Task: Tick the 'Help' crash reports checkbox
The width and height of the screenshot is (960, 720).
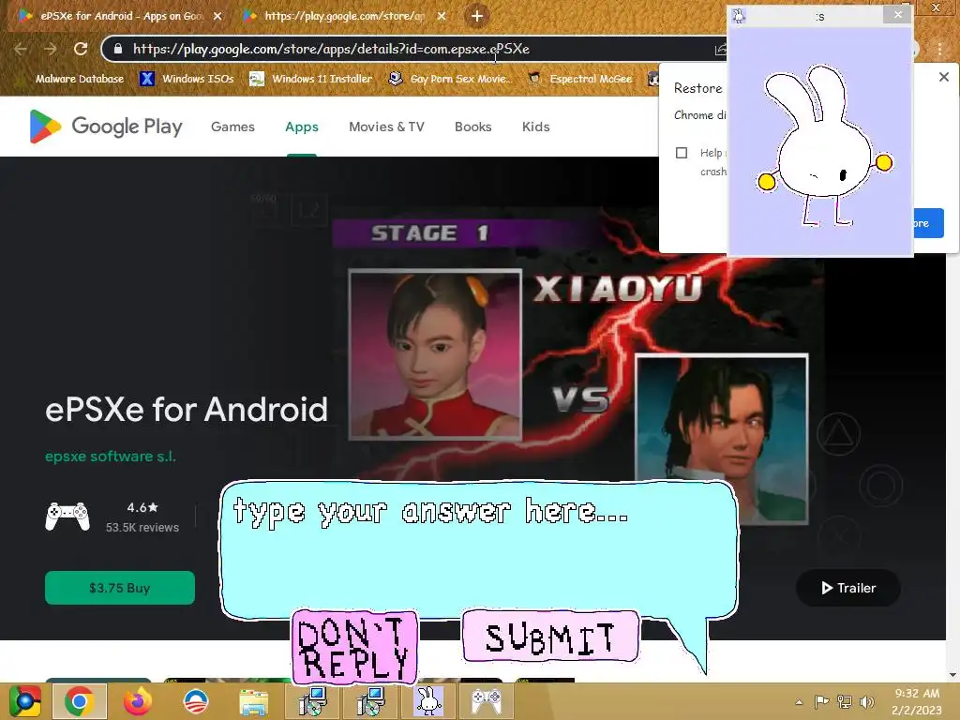Action: [682, 153]
